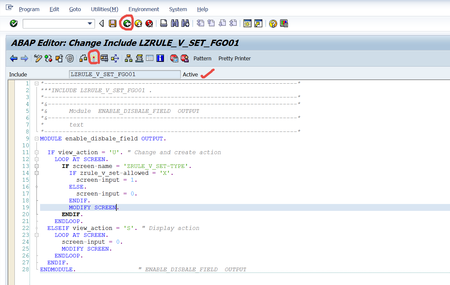Click the Display/Change pencil icon

pyautogui.click(x=38, y=58)
